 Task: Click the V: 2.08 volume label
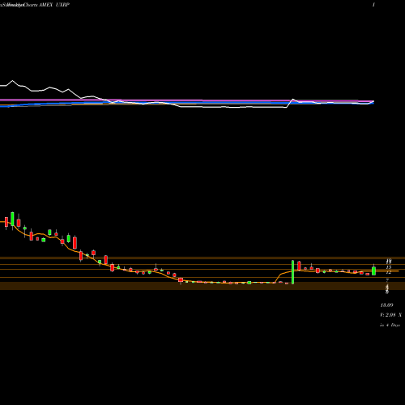click(390, 315)
